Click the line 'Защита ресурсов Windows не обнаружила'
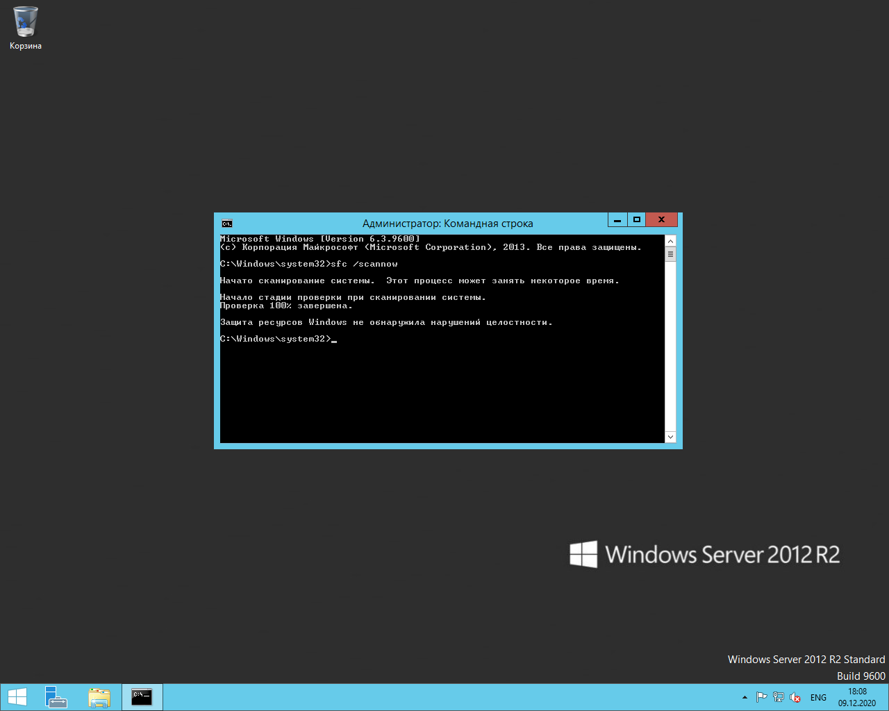The height and width of the screenshot is (711, 889). click(386, 322)
